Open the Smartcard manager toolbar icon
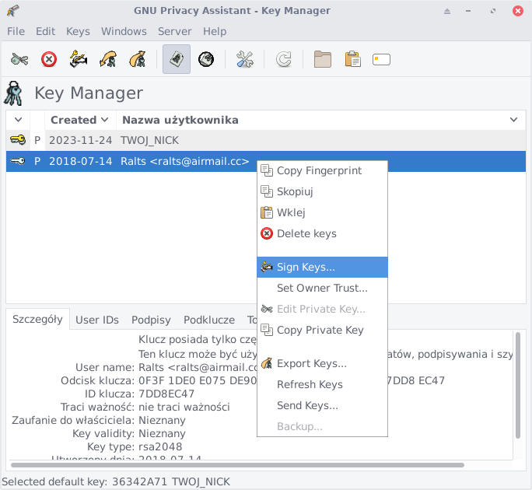The image size is (532, 490). pos(381,59)
